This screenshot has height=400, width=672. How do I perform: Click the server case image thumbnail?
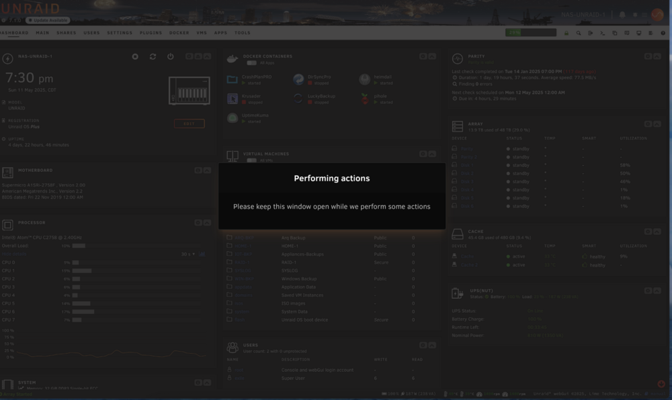tap(189, 91)
